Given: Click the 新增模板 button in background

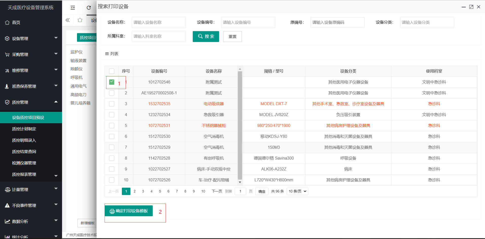Looking at the screenshot, I should click(x=87, y=223).
